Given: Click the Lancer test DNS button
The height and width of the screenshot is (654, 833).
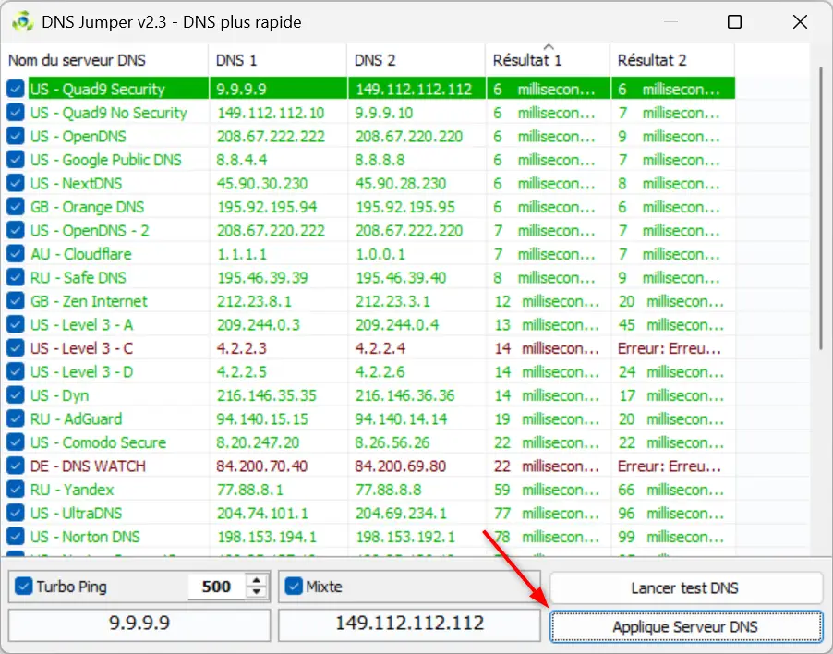Looking at the screenshot, I should coord(686,587).
